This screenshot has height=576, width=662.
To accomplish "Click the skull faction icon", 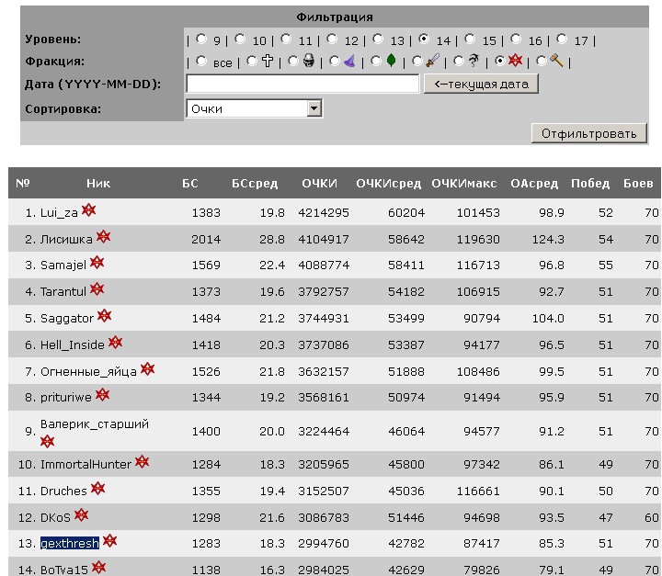I will click(309, 61).
